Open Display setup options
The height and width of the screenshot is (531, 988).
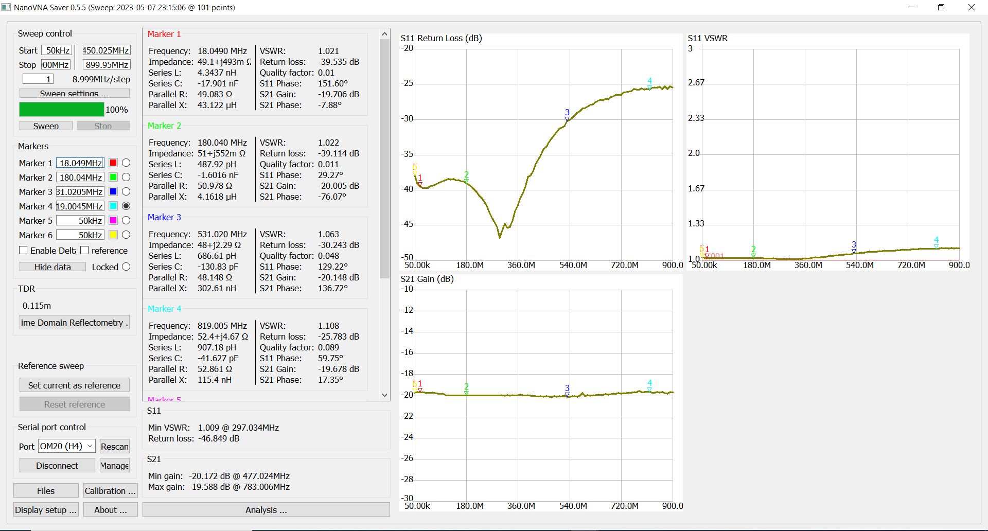[46, 510]
